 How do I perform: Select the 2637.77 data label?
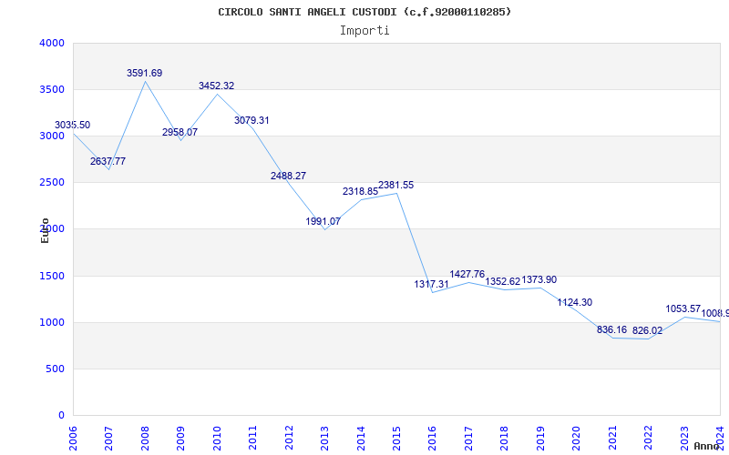108,162
